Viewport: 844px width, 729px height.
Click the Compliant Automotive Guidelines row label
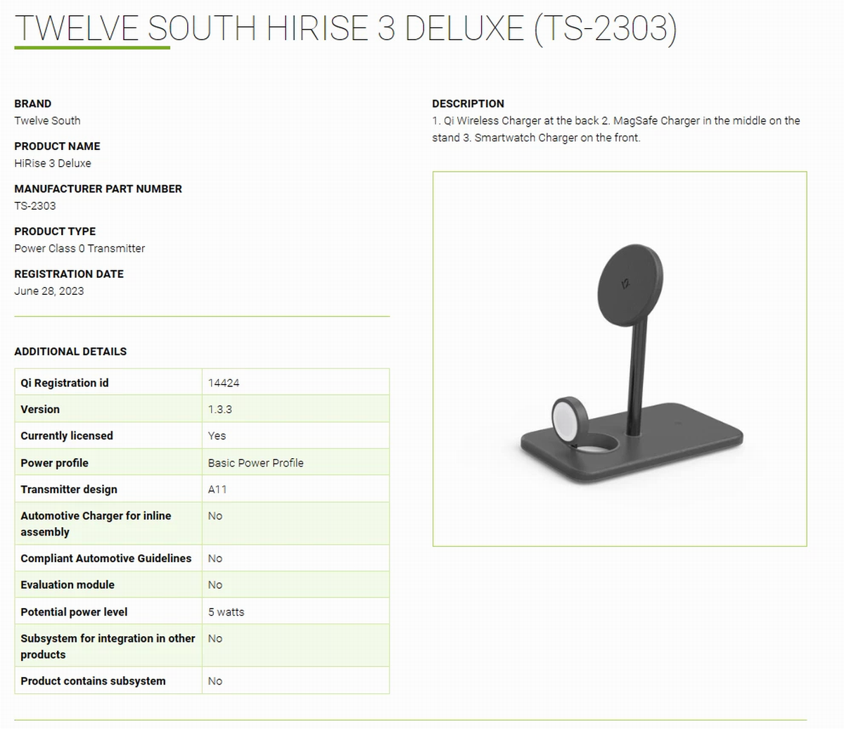(106, 558)
